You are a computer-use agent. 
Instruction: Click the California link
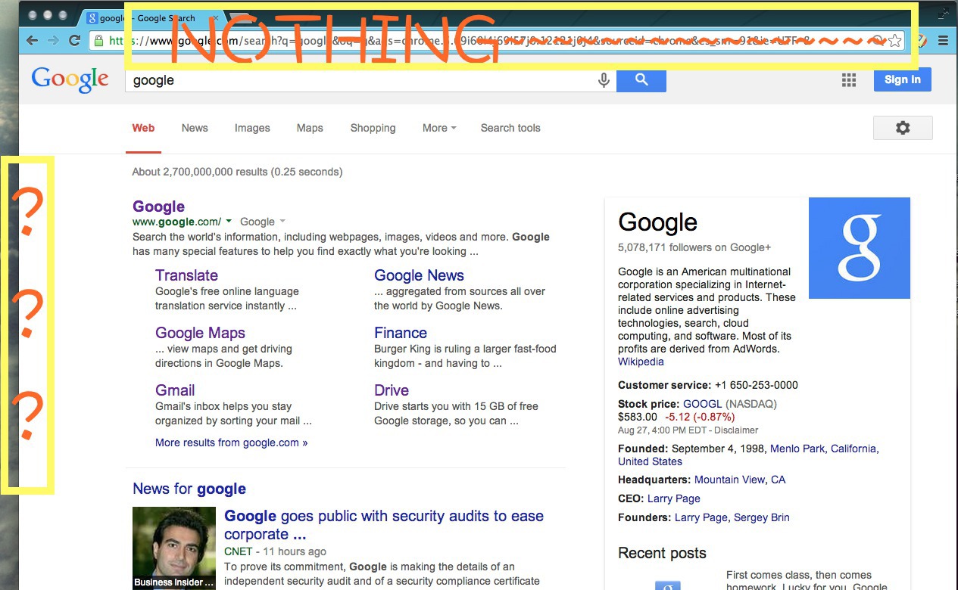pyautogui.click(x=853, y=449)
